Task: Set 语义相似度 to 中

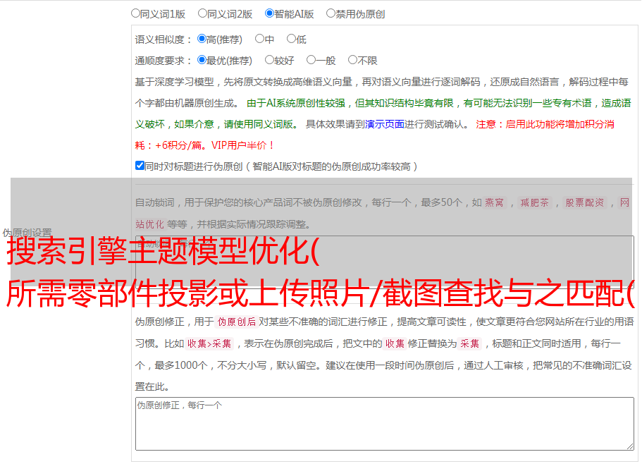Action: [x=259, y=39]
